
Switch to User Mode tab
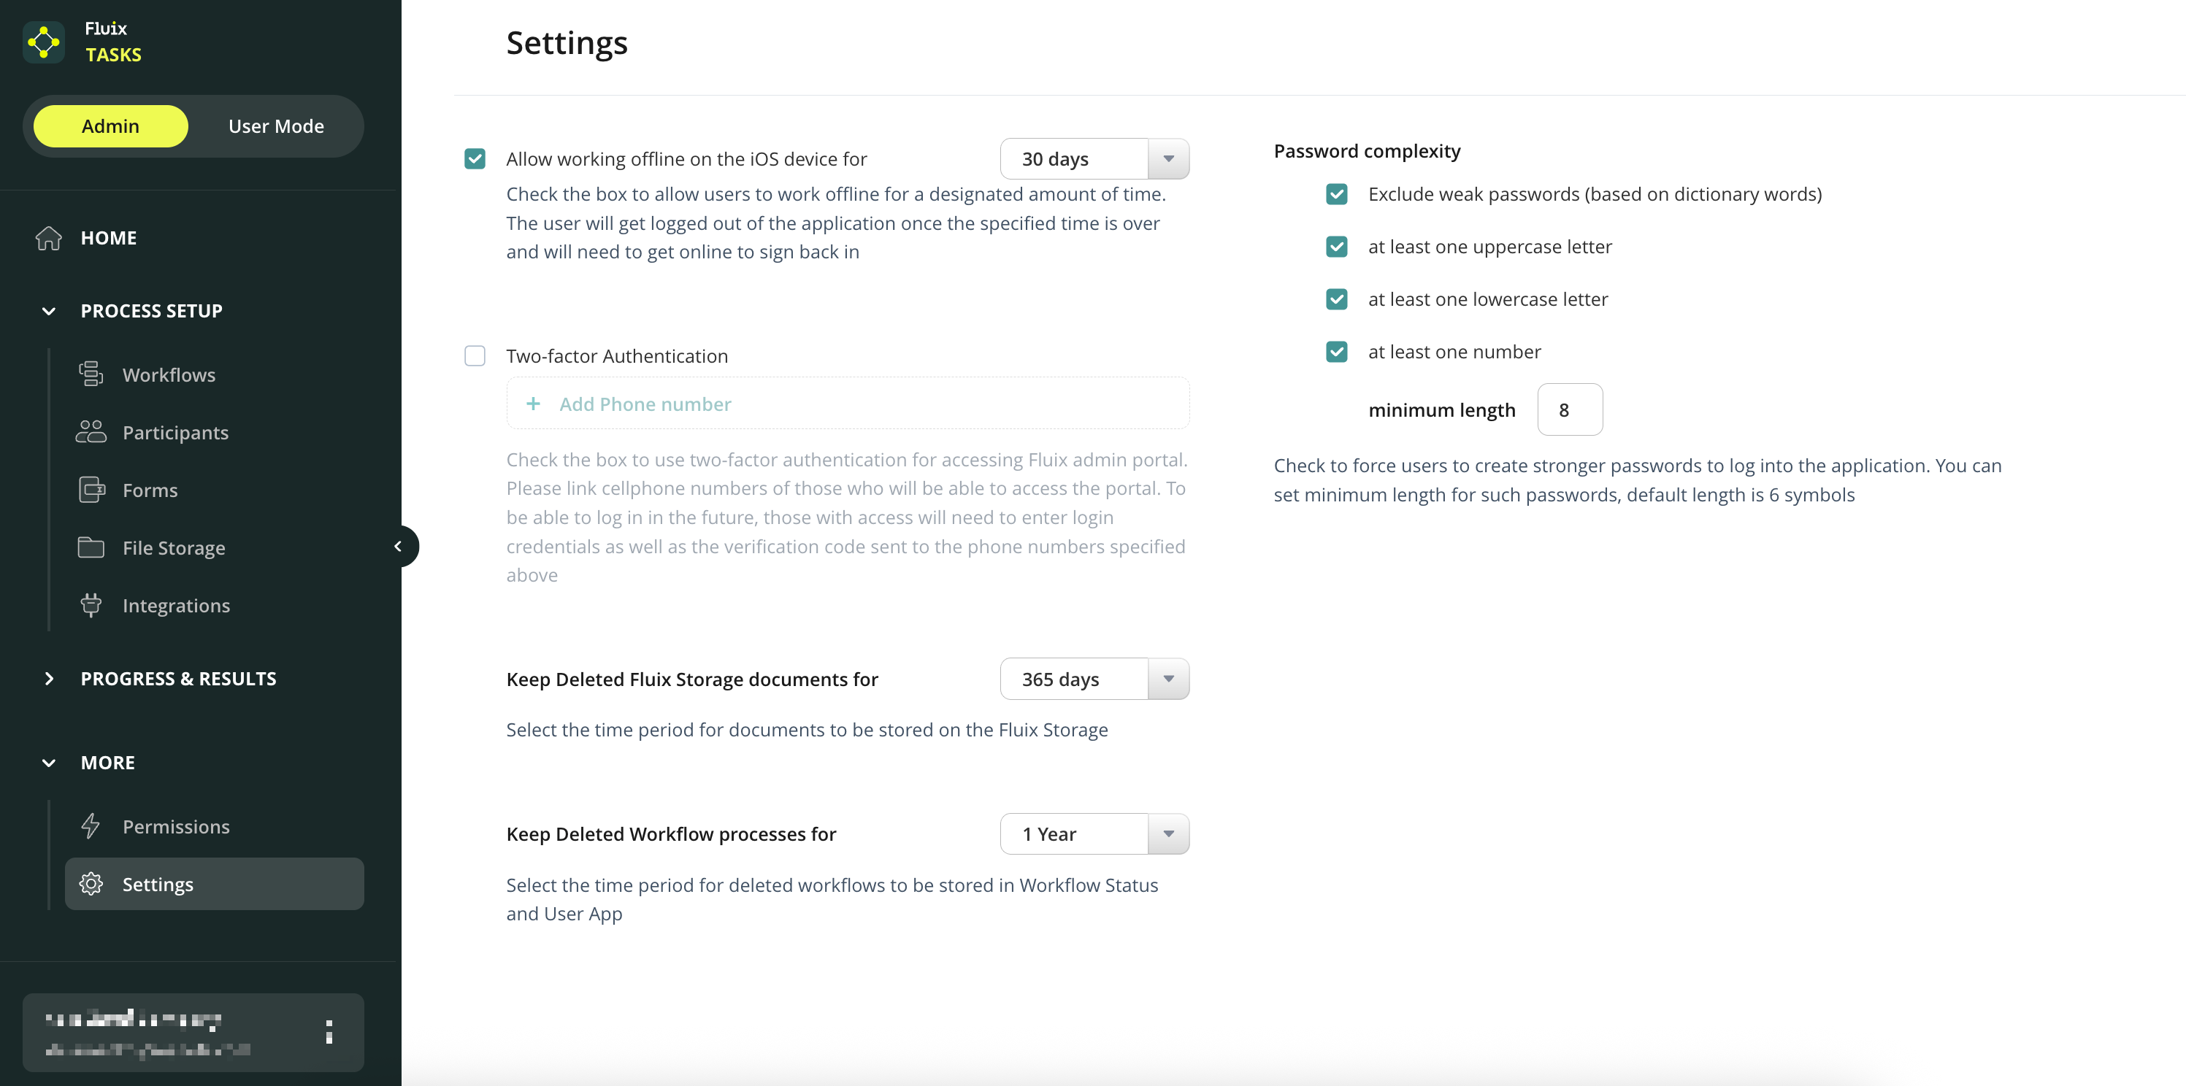(276, 126)
